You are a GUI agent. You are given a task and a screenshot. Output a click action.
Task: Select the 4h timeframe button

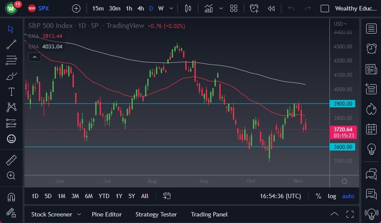[140, 8]
